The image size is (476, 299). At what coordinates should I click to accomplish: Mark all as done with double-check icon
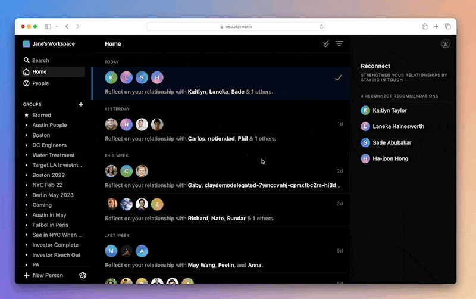pyautogui.click(x=325, y=43)
